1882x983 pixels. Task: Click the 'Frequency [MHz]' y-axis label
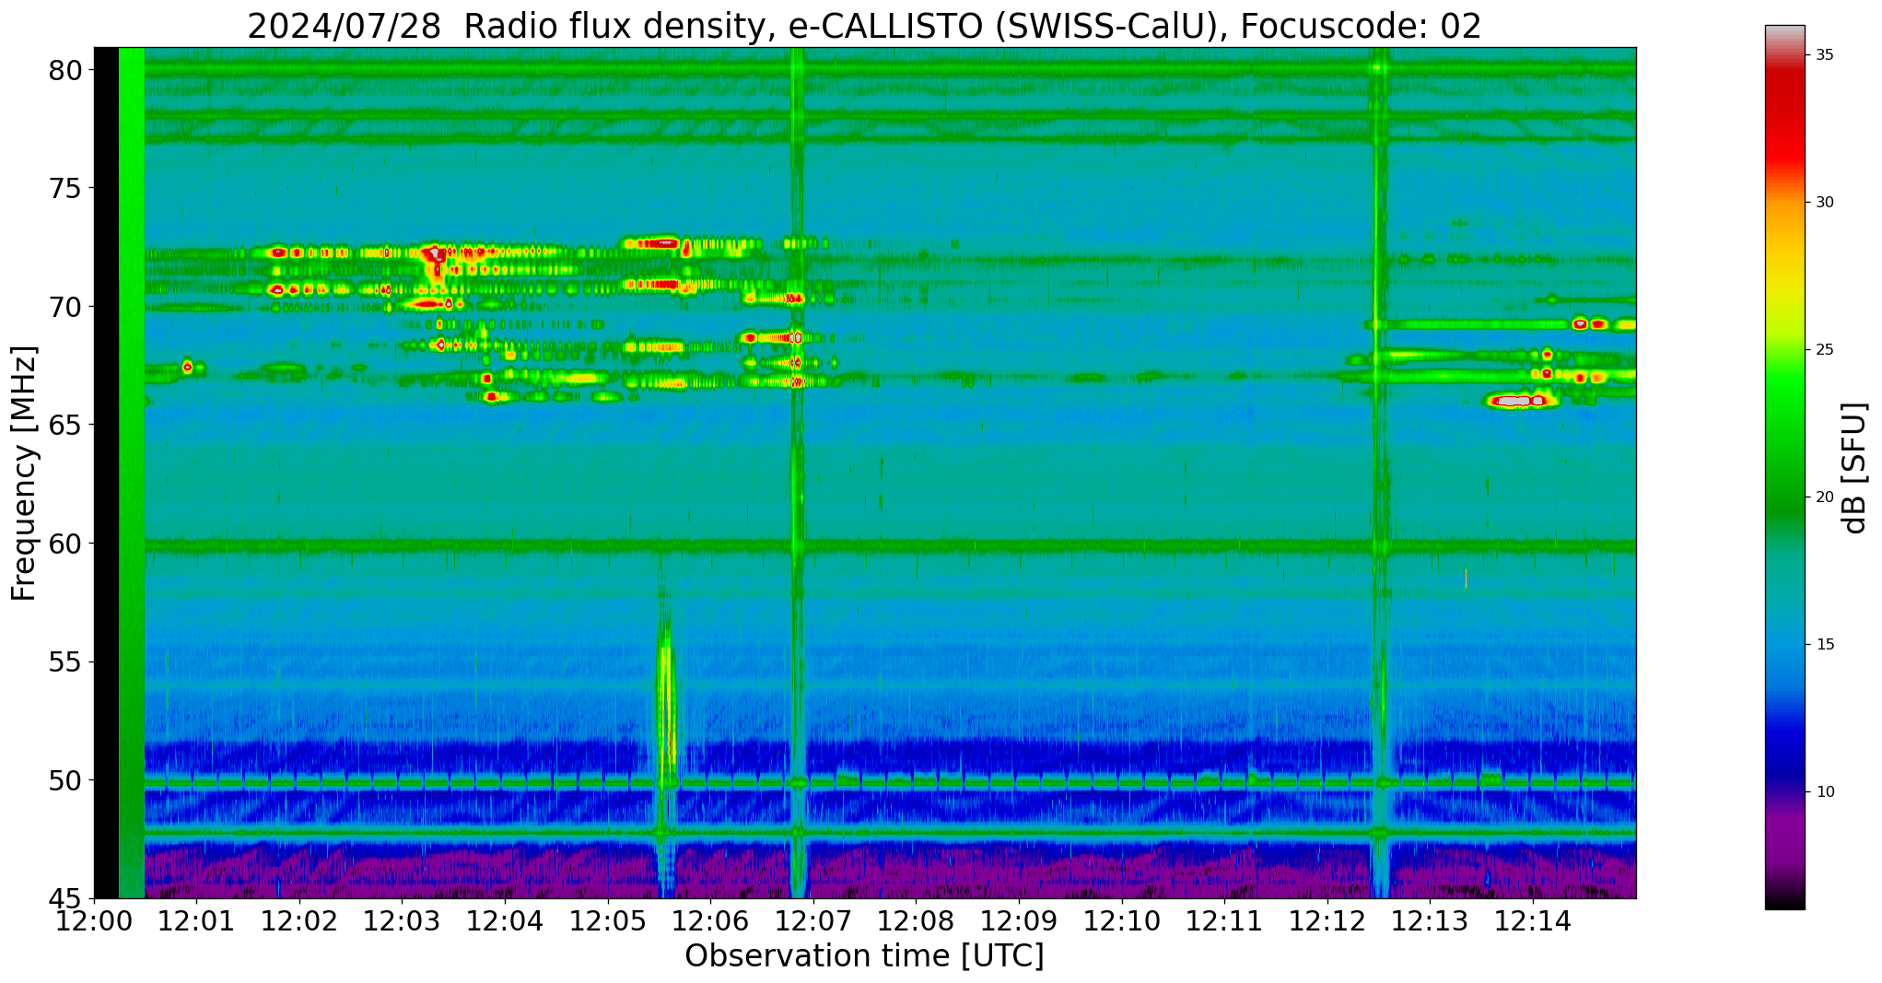coord(25,474)
